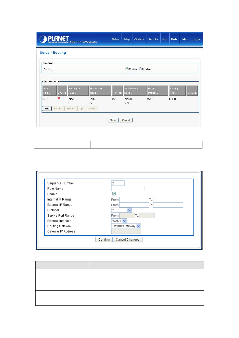This screenshot has height=338, width=239.
Task: Click the Service Port Range column header
Action: [x=135, y=91]
